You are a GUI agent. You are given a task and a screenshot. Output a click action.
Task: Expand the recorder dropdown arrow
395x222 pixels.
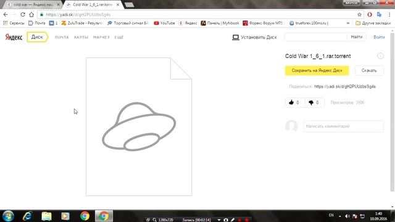[x=219, y=220]
